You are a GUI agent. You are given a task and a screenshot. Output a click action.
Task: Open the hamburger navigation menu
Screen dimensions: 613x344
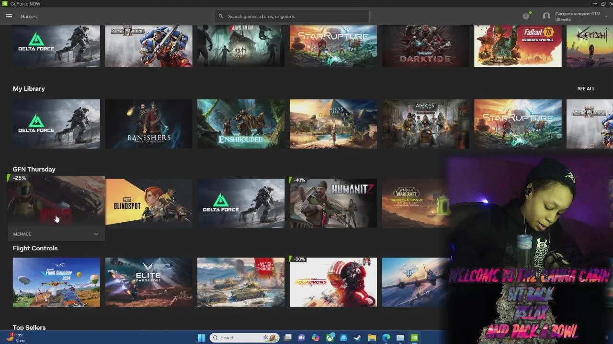[x=9, y=16]
